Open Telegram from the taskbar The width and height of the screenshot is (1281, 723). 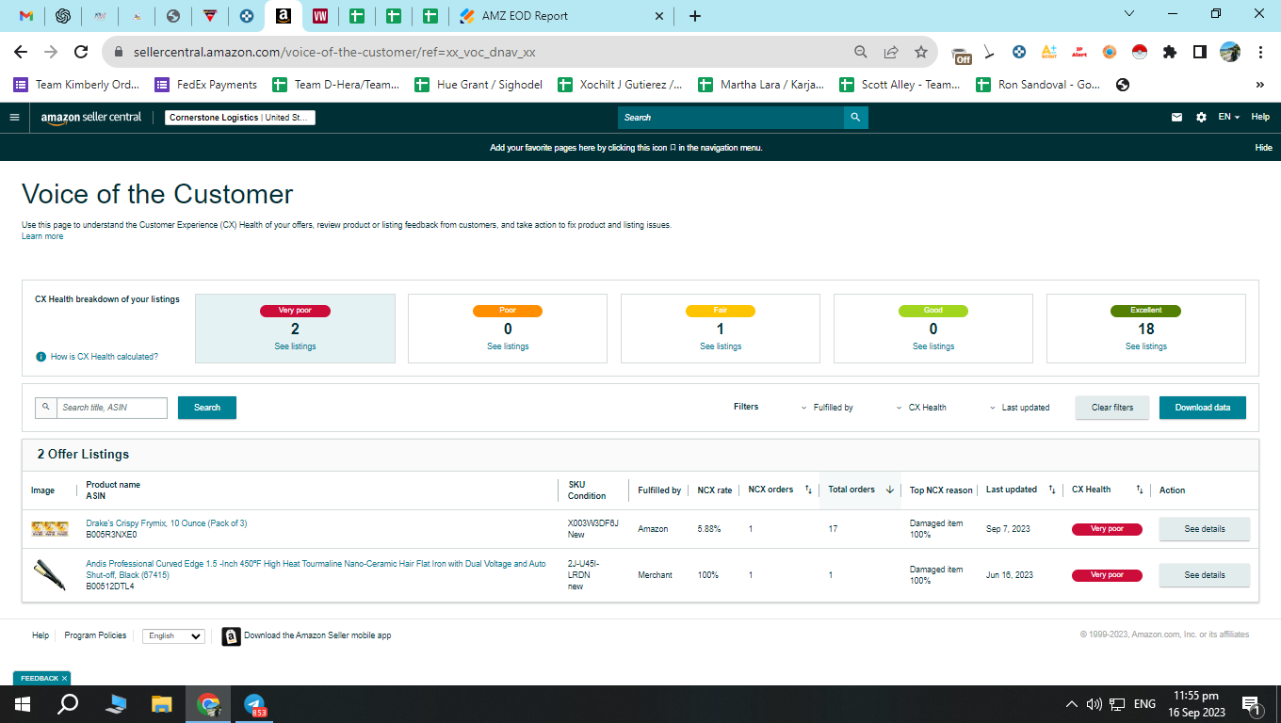[254, 704]
